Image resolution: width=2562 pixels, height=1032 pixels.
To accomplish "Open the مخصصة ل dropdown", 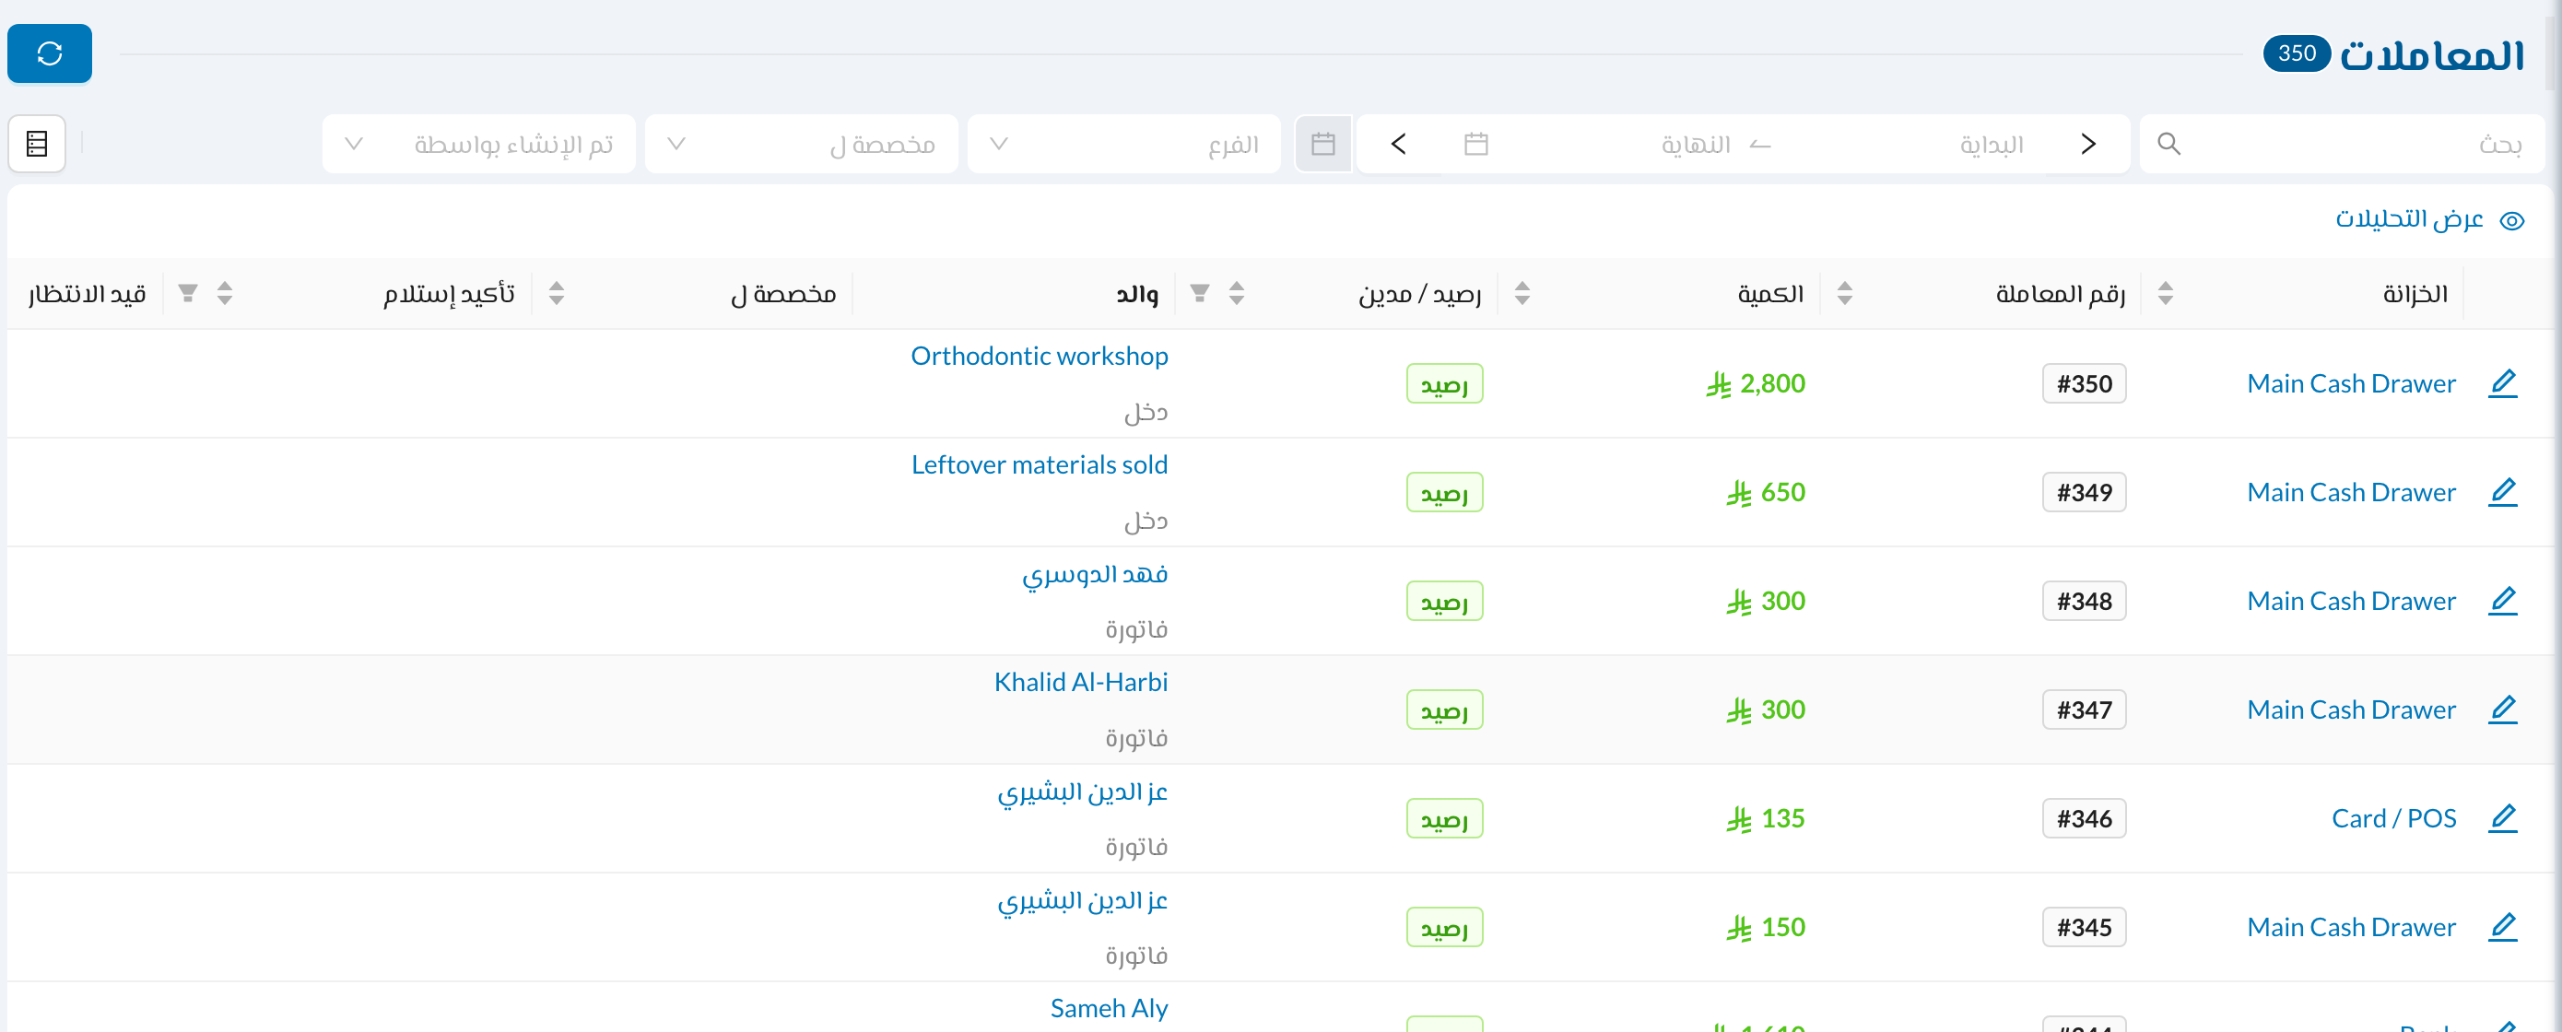I will point(802,144).
